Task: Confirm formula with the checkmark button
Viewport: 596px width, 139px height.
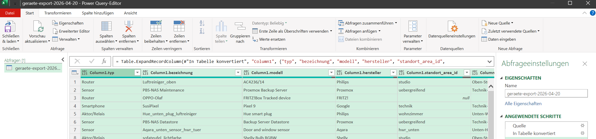Action: click(92, 61)
